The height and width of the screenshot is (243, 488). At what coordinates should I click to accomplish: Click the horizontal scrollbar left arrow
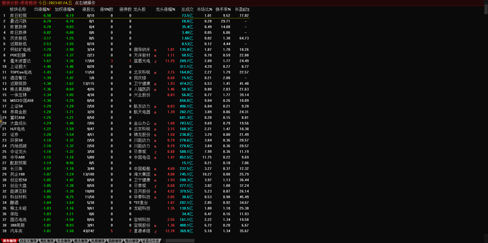click(164, 241)
